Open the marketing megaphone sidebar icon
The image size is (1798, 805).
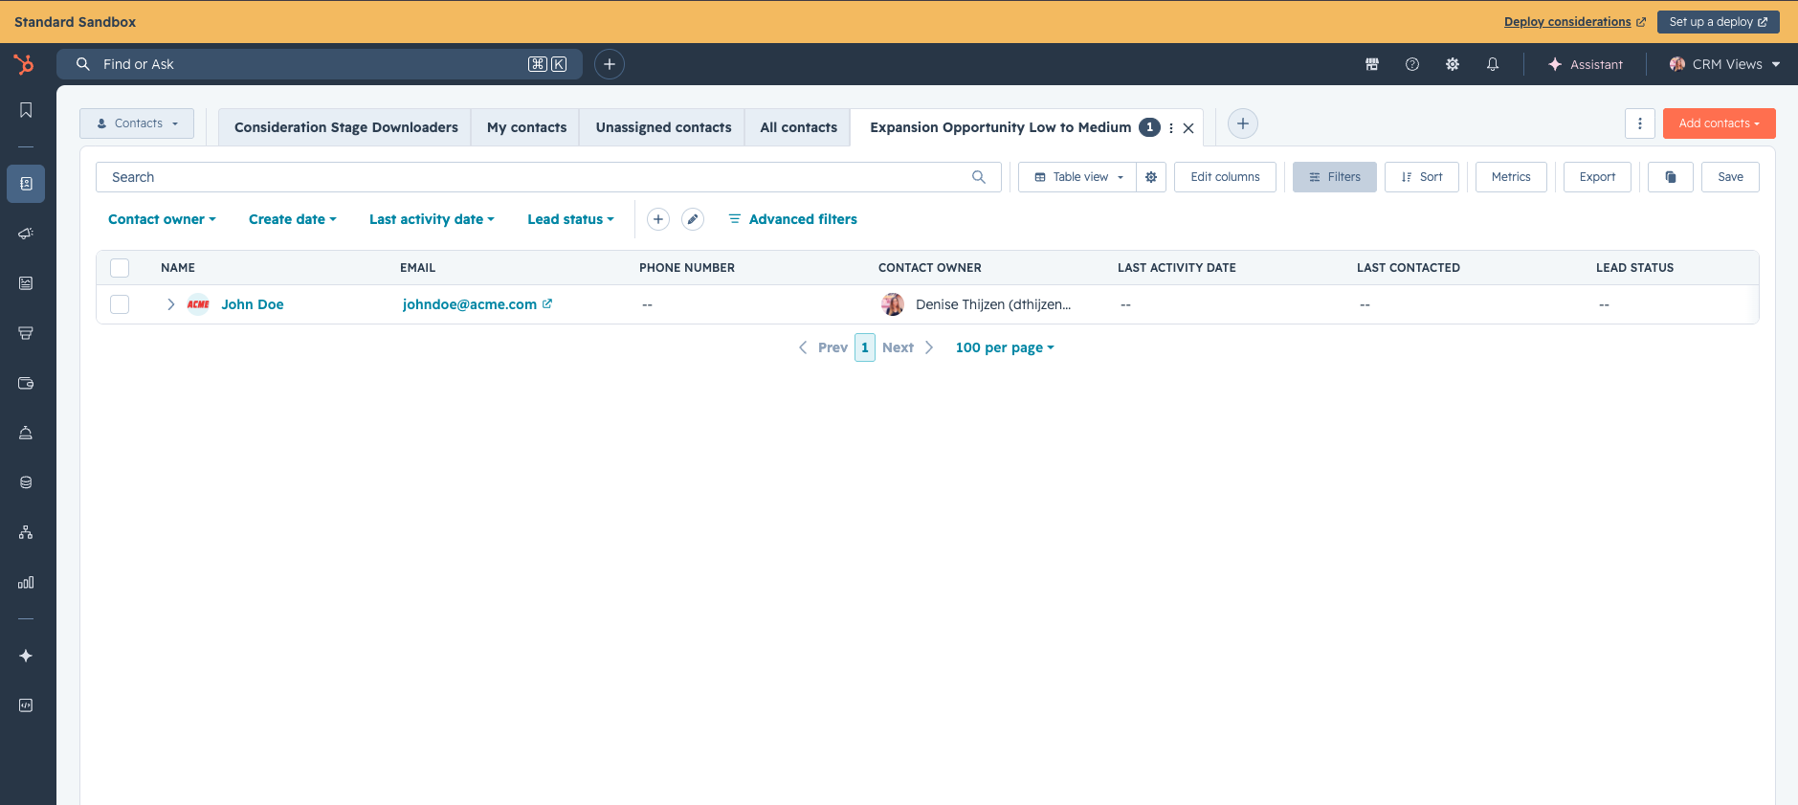click(x=26, y=233)
